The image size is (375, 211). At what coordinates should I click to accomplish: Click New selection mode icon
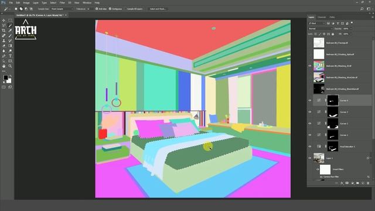[x=16, y=9]
